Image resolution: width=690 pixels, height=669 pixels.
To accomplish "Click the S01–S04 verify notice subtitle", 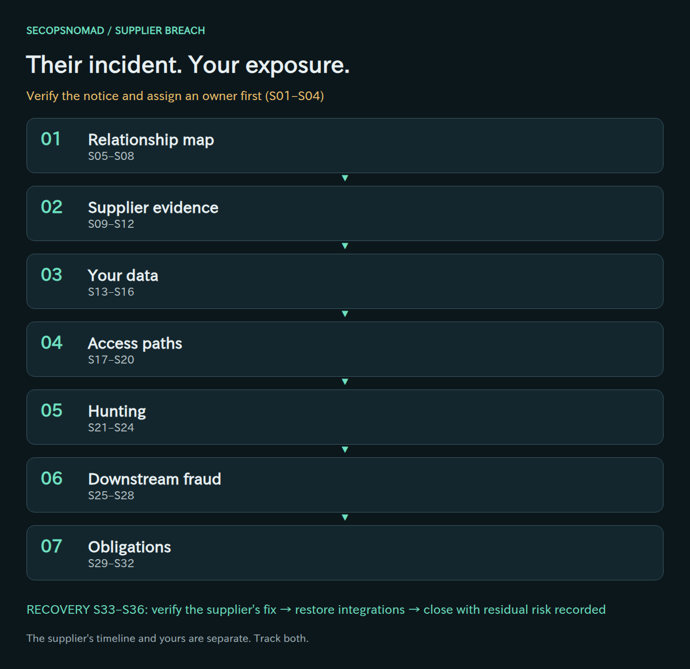I will [175, 96].
